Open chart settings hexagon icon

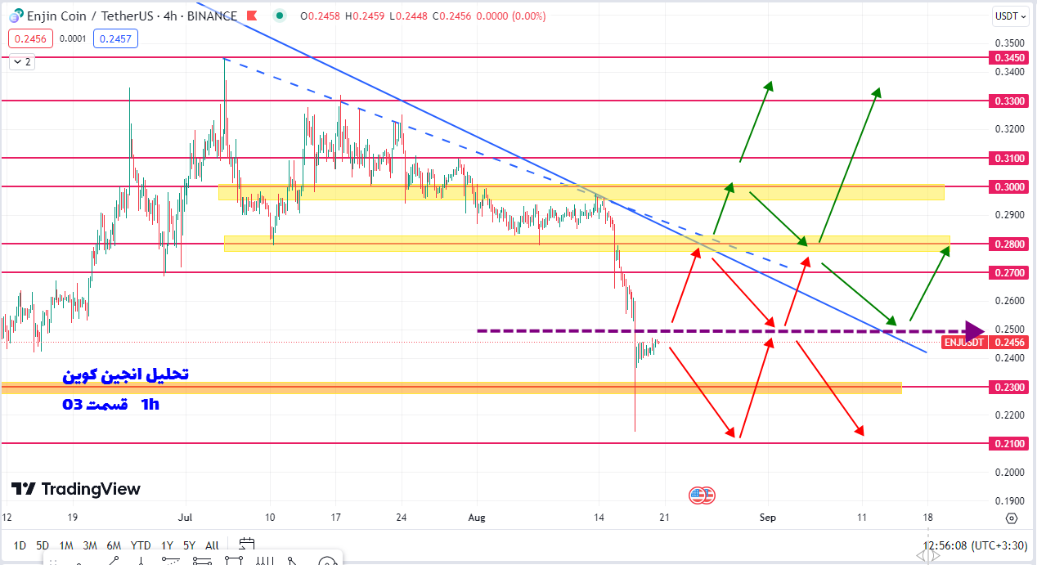tap(1012, 518)
